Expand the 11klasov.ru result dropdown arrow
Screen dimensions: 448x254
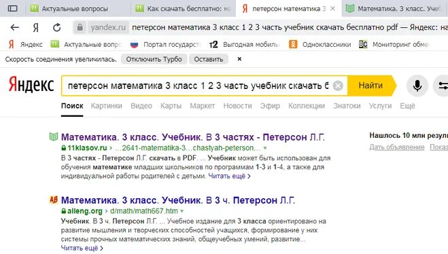click(x=265, y=148)
